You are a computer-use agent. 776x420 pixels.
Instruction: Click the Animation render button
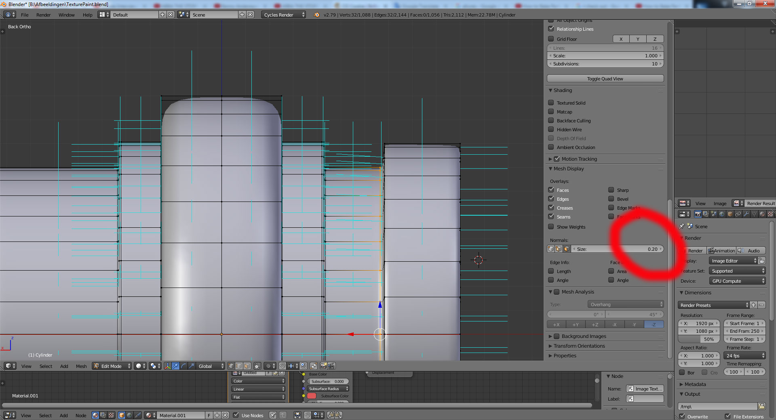(722, 250)
